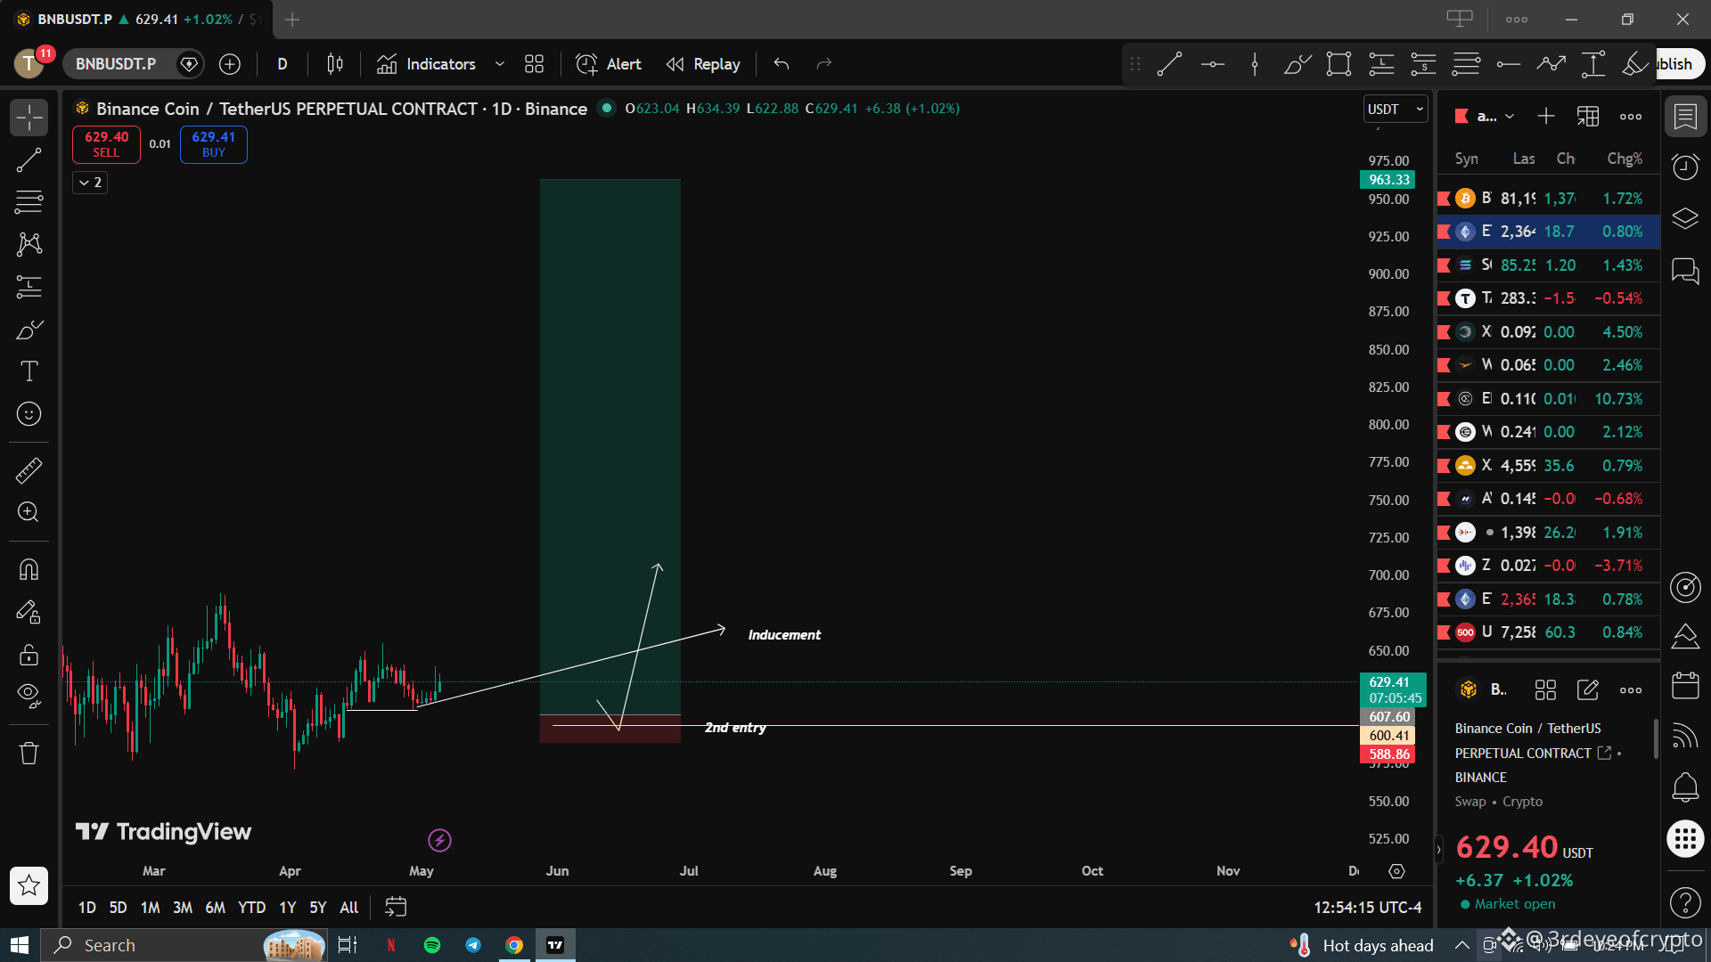Viewport: 1711px width, 962px height.
Task: Expand the indicators favorites dropdown arrow
Action: tap(500, 64)
